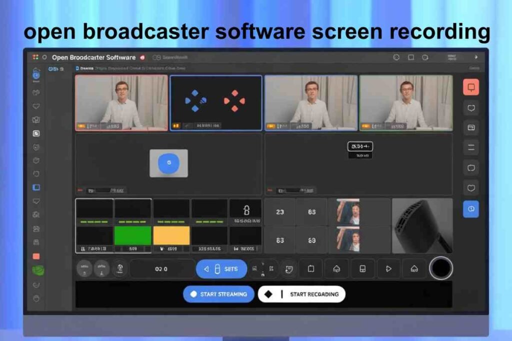Select the upper raised-hand person thumbnail

(348, 212)
